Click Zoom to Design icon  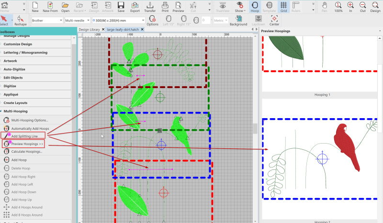(375, 7)
